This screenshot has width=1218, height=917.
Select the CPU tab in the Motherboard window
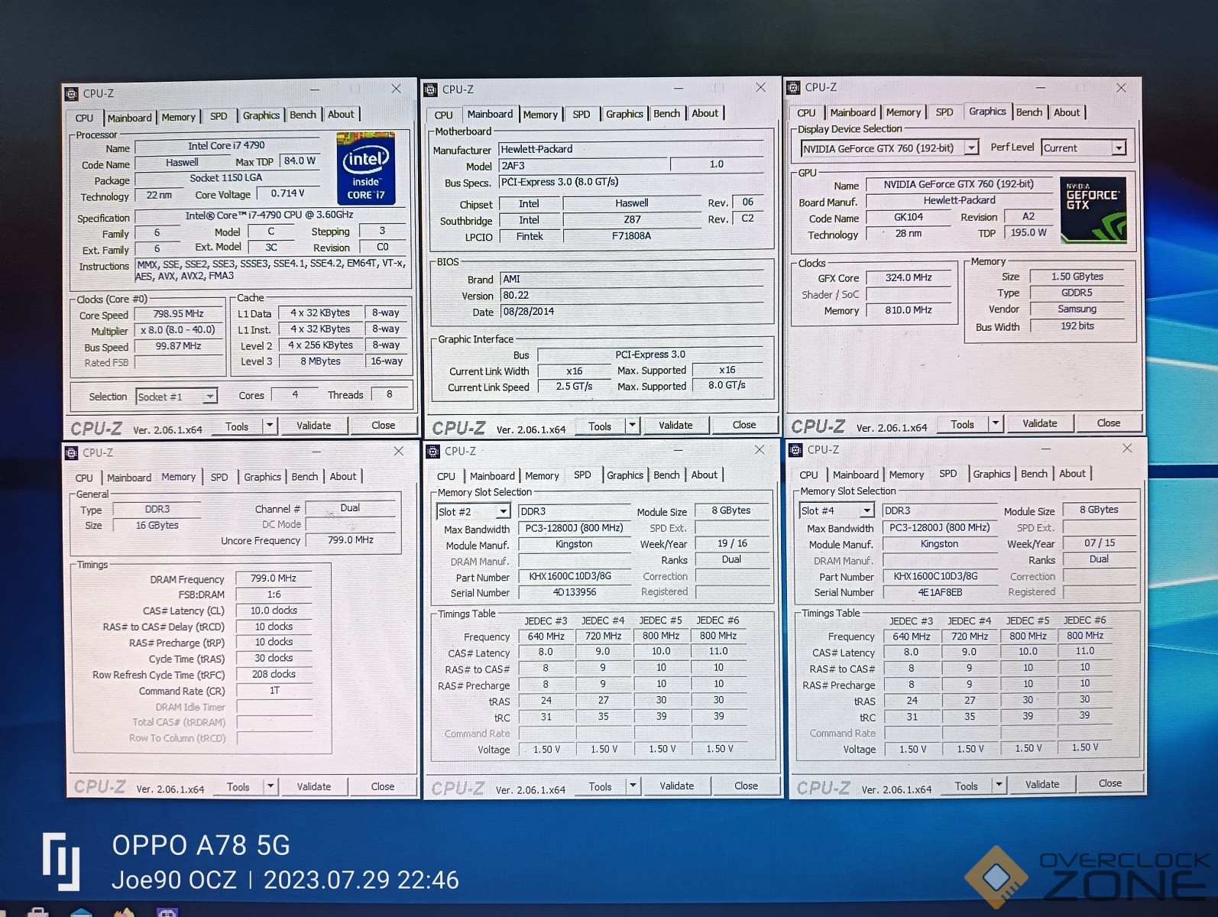(x=443, y=115)
